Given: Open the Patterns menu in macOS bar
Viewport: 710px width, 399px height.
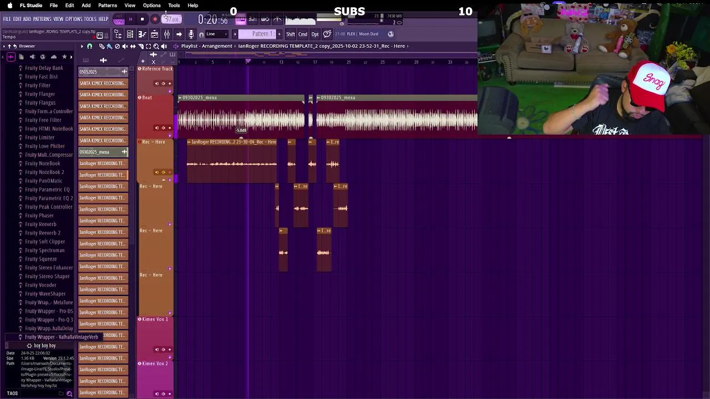Looking at the screenshot, I should point(108,6).
